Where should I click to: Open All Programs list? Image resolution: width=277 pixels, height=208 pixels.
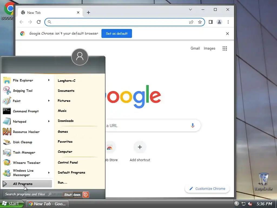point(27,184)
